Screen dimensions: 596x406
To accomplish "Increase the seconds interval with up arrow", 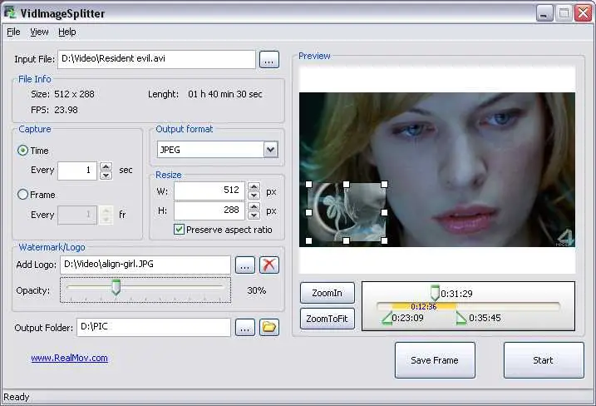I will tap(106, 166).
